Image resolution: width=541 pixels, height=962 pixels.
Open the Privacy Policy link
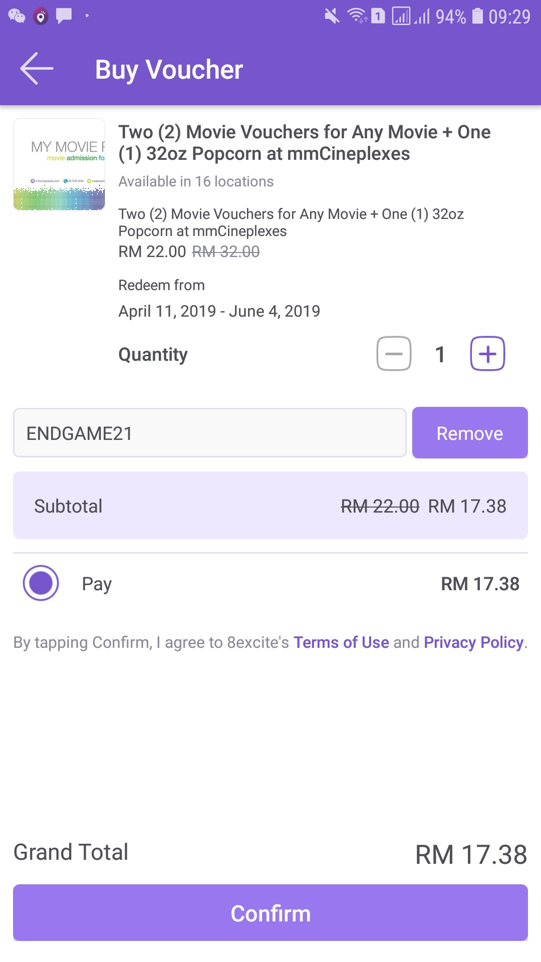(473, 642)
